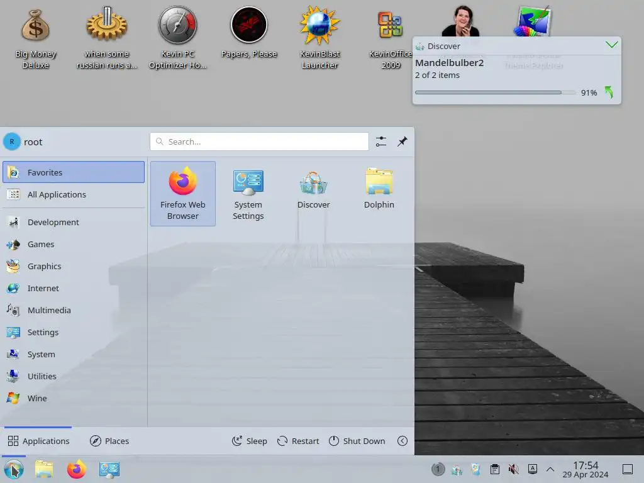Open the Settings category
Image resolution: width=644 pixels, height=483 pixels.
(74, 332)
